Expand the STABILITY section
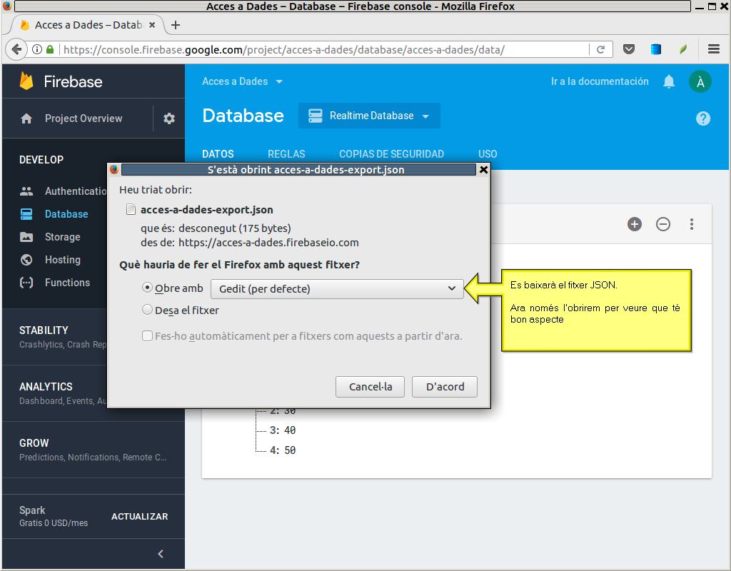The width and height of the screenshot is (731, 571). pyautogui.click(x=94, y=337)
